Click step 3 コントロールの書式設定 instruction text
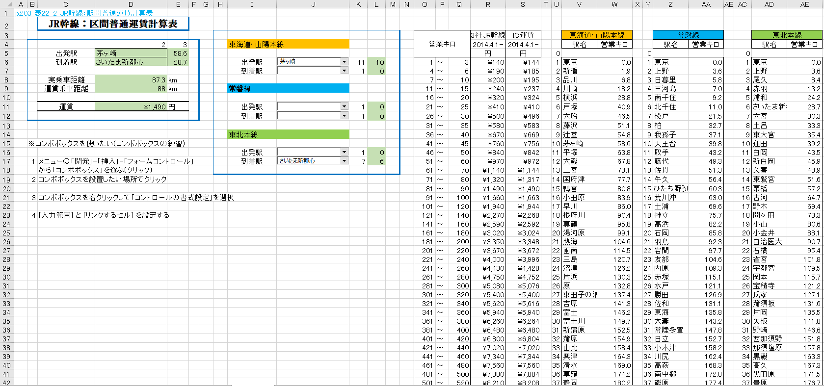824x386 pixels. point(136,197)
